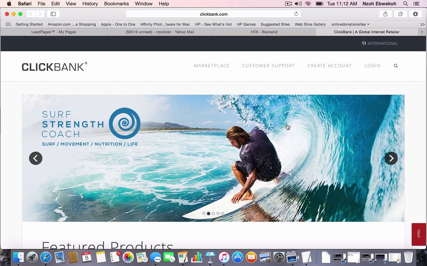Click the volume icon in menu bar

pyautogui.click(x=298, y=4)
